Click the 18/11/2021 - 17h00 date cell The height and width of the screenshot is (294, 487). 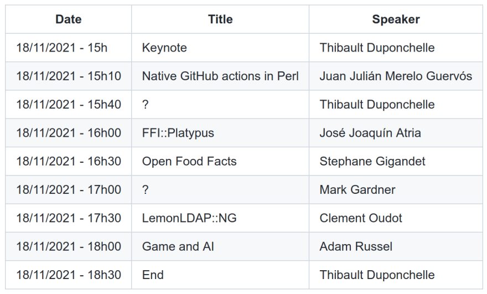click(68, 189)
